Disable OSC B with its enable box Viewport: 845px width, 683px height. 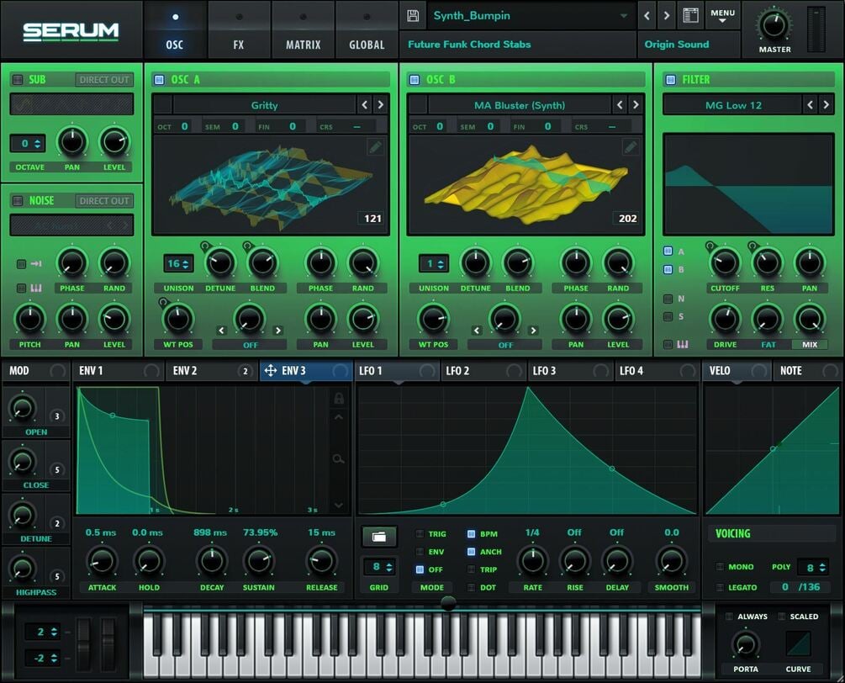pyautogui.click(x=415, y=80)
